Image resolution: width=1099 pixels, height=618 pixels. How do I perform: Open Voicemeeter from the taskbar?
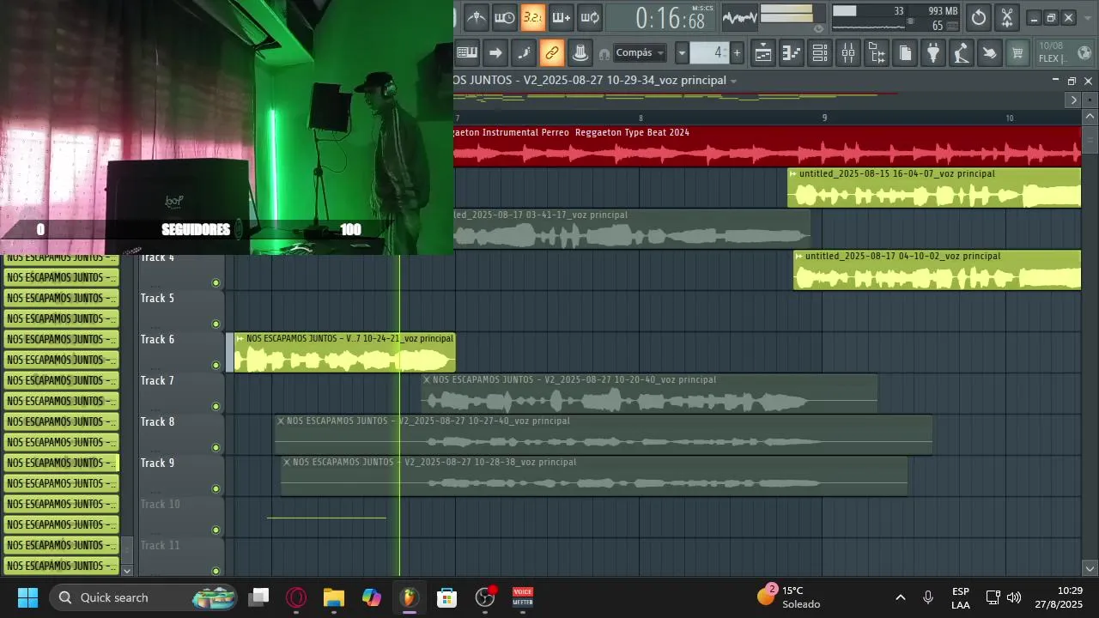(x=522, y=597)
